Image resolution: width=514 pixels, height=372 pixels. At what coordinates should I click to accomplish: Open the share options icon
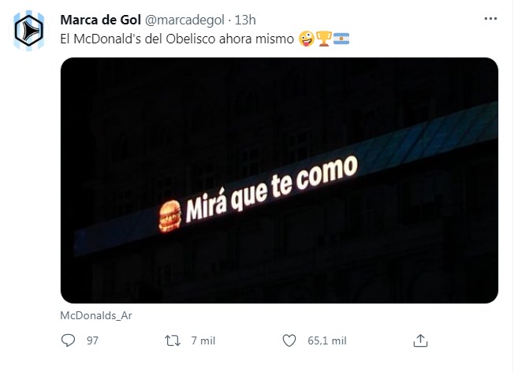coord(420,340)
